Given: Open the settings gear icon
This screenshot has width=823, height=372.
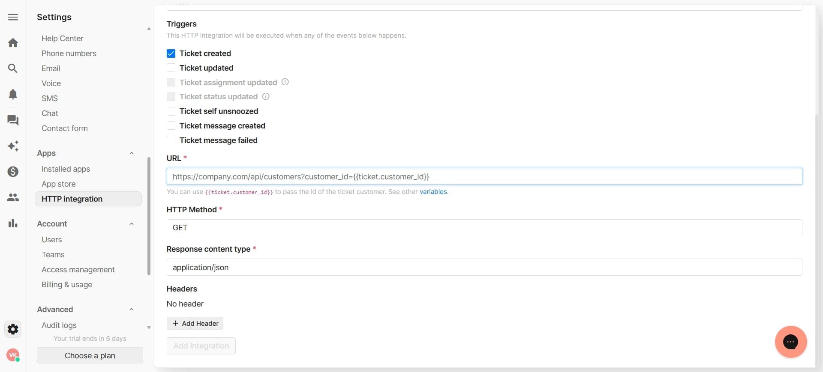Looking at the screenshot, I should (13, 329).
